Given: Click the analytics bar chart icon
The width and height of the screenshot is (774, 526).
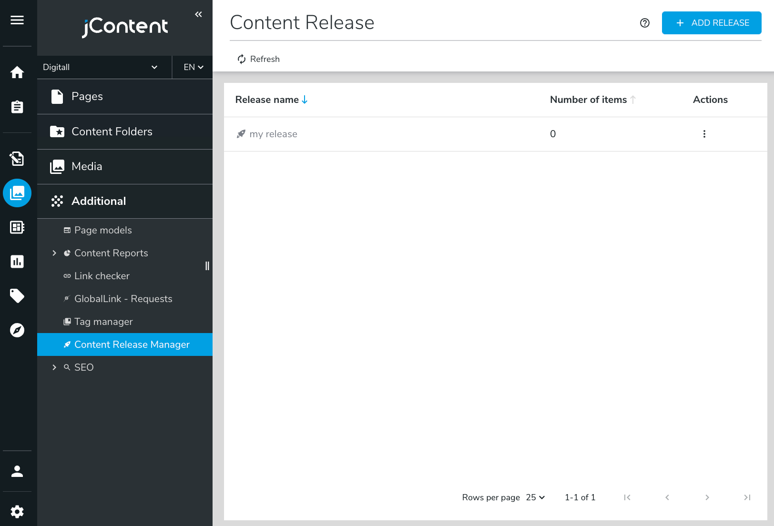Looking at the screenshot, I should pos(17,261).
